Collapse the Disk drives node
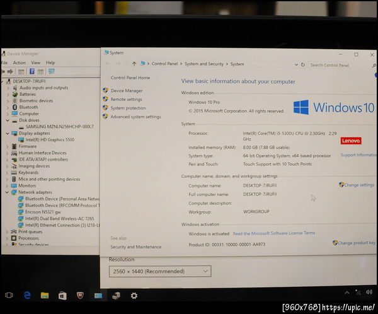378x314 pixels. tap(7, 120)
